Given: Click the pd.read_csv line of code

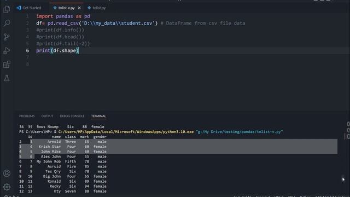Looking at the screenshot, I should pyautogui.click(x=141, y=23).
